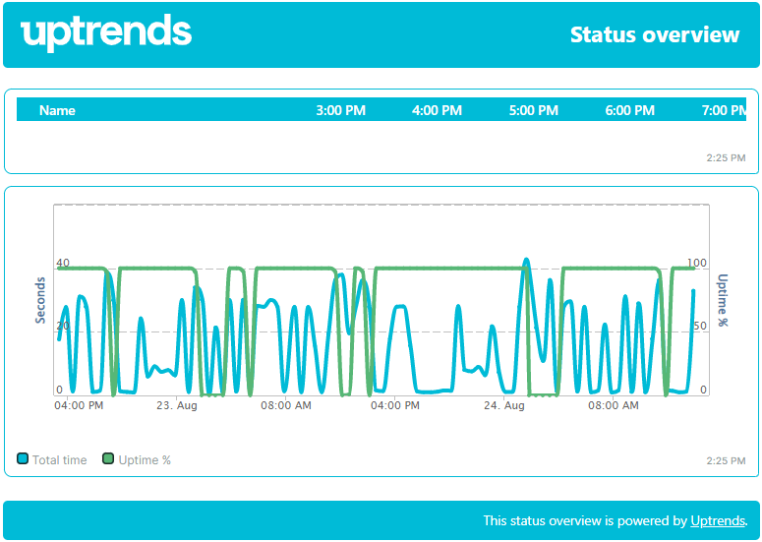Click the vertical Uptime % axis title at right
Viewport: 762px width, 542px height.
(x=723, y=300)
